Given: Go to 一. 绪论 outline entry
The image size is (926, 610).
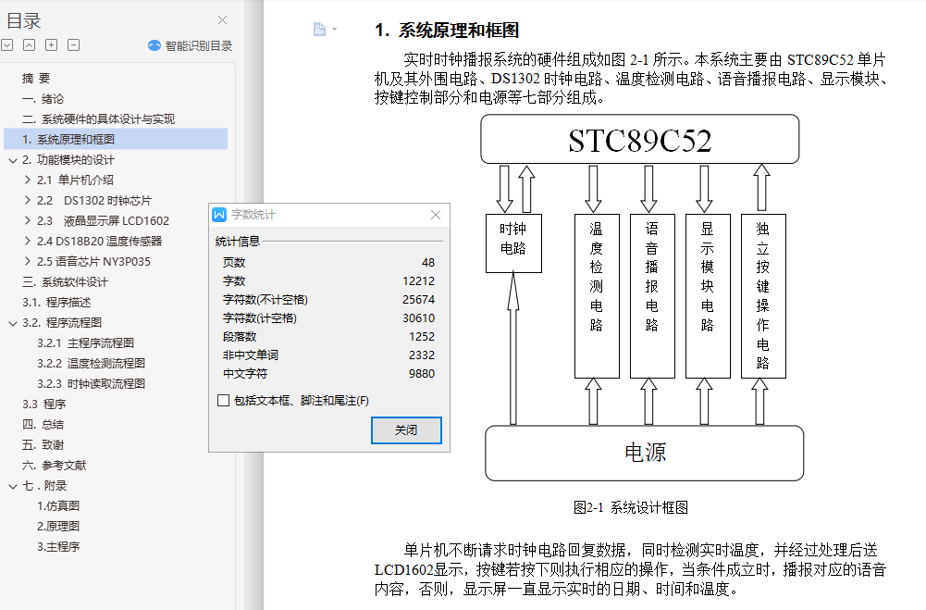Looking at the screenshot, I should 43,99.
